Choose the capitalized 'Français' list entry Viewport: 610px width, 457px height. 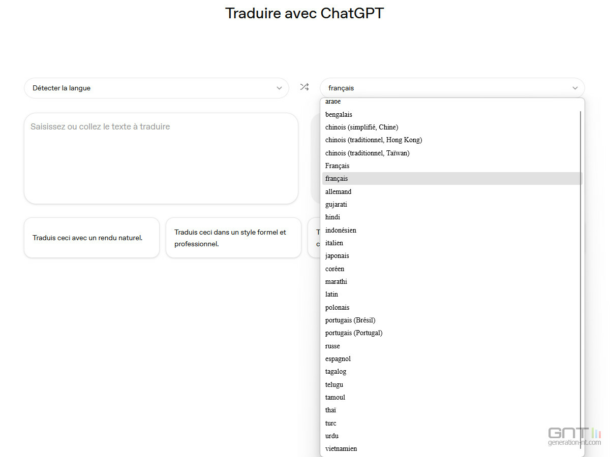click(x=337, y=166)
